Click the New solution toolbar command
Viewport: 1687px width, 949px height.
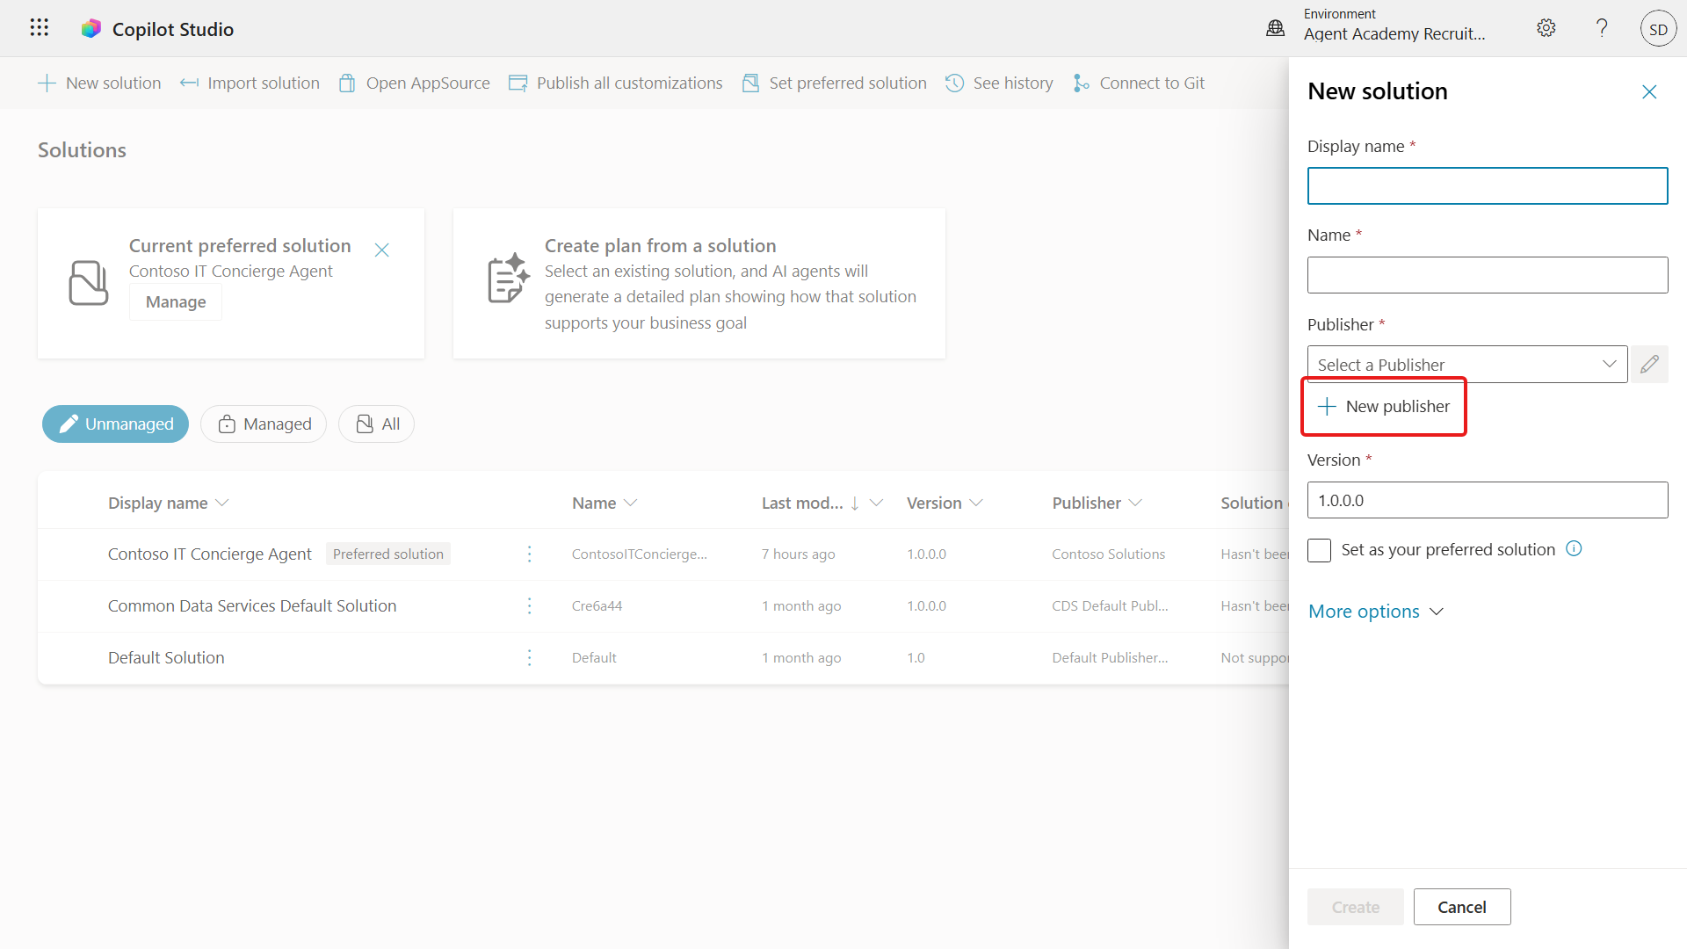pyautogui.click(x=99, y=83)
